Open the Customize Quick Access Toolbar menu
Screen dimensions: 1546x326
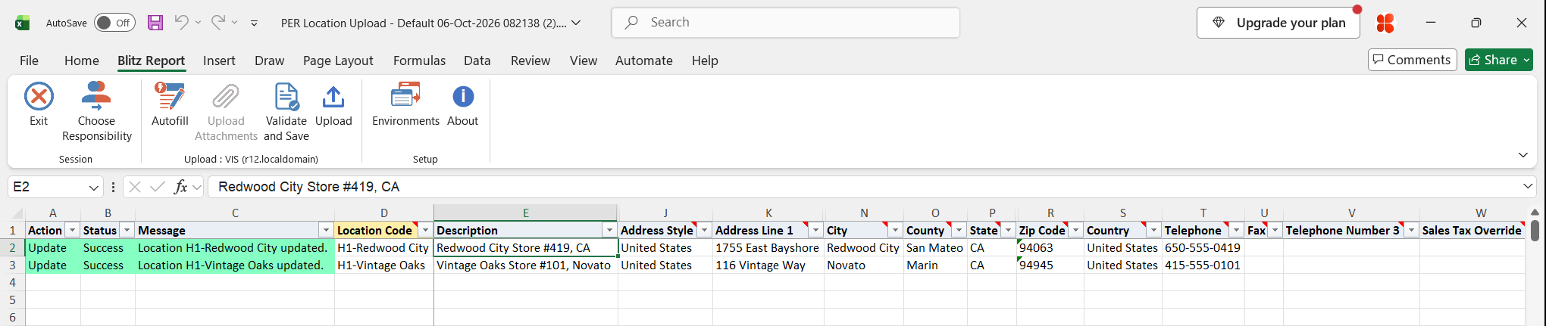click(x=254, y=23)
